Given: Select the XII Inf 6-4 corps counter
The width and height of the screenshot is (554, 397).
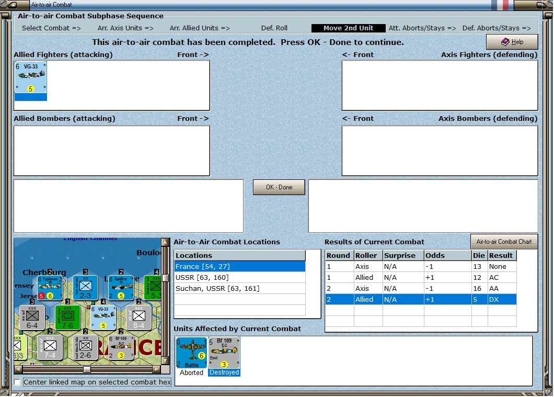Looking at the screenshot, I should [x=32, y=317].
